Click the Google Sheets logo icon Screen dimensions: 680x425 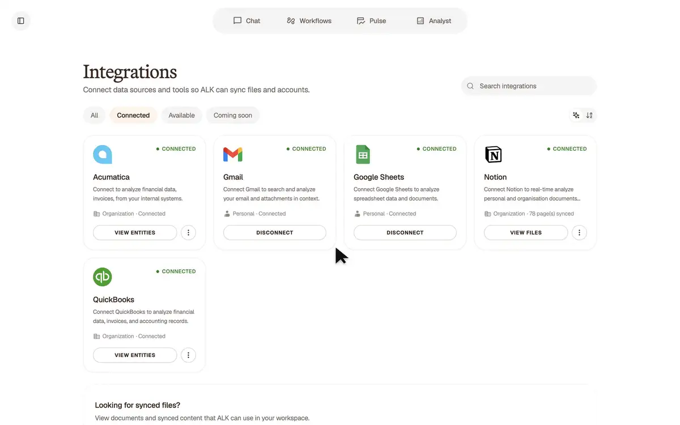coord(363,154)
